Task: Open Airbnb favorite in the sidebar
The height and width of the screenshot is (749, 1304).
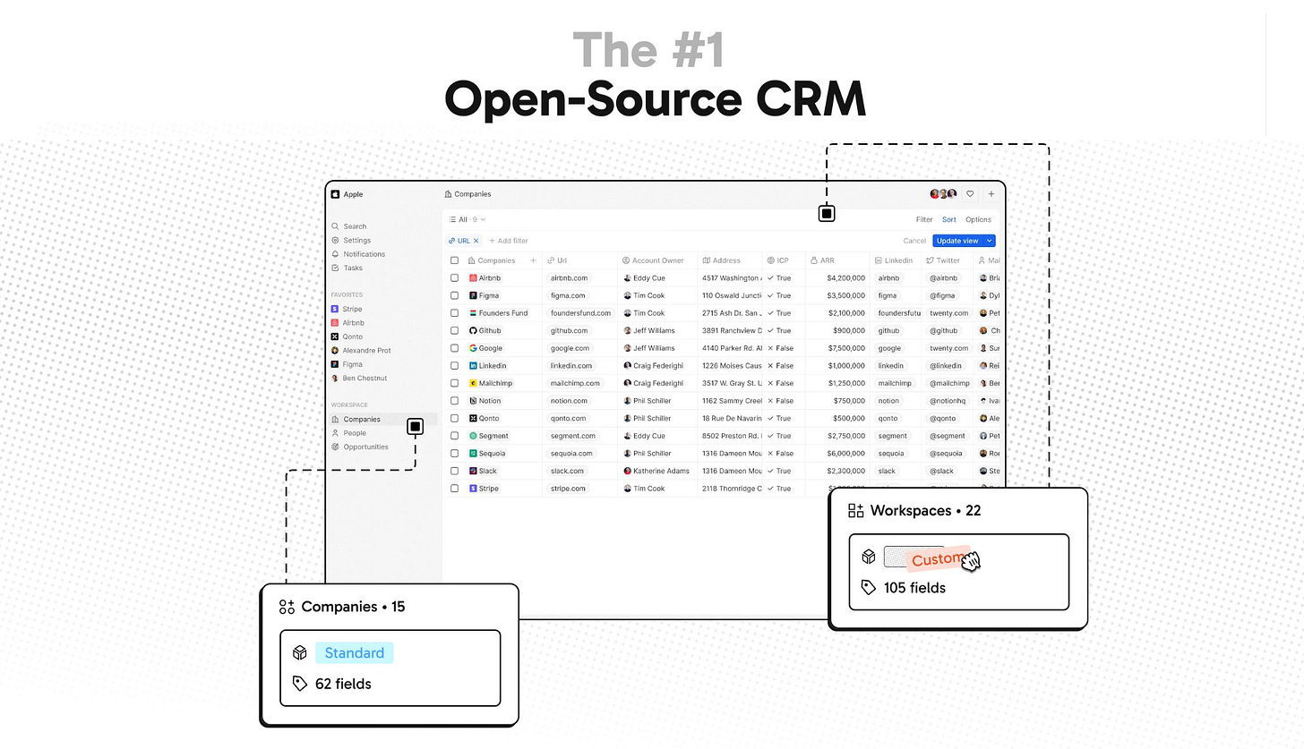Action: point(347,322)
